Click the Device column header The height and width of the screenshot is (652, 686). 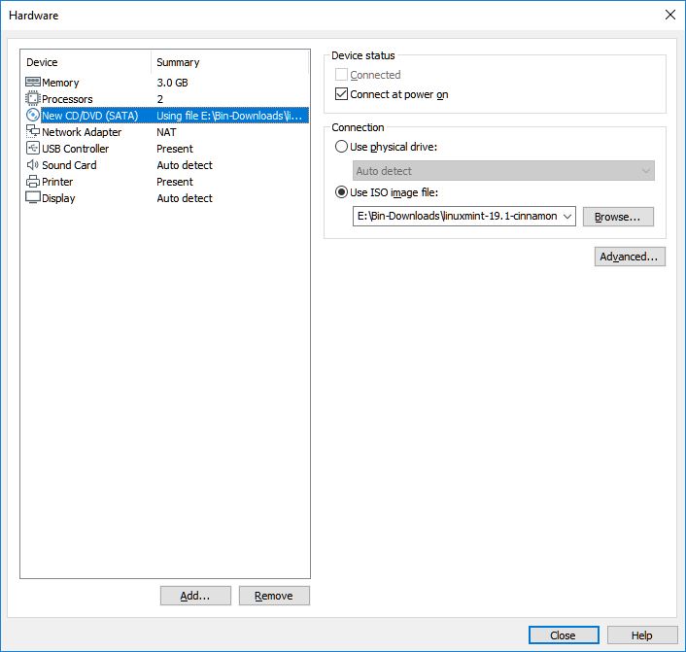[x=42, y=62]
